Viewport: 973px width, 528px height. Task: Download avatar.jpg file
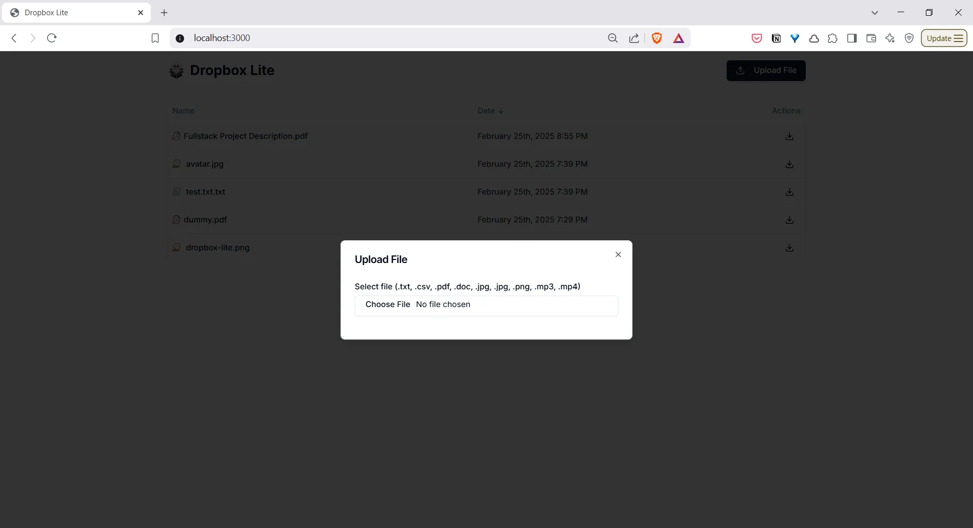point(790,164)
